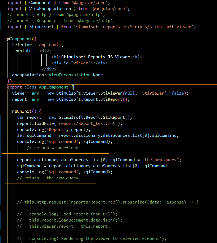Click the commented this.report.loadDocument line
This screenshot has height=243, width=217.
(70, 220)
